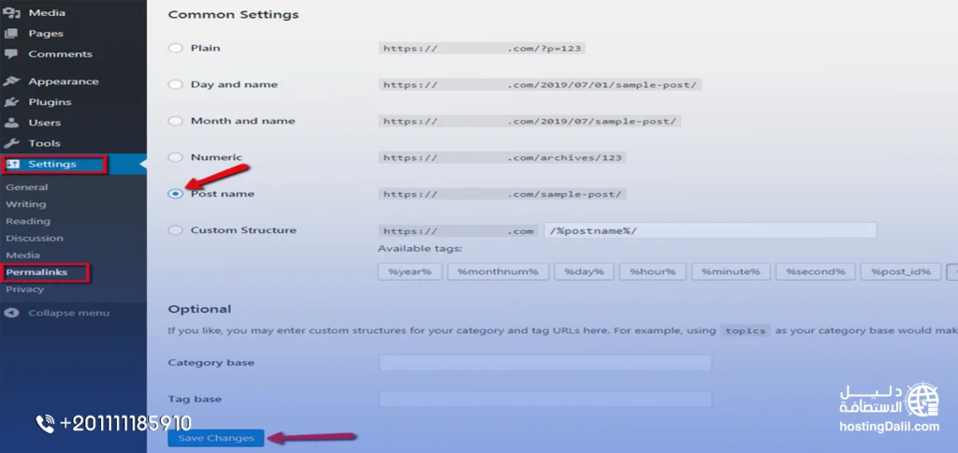This screenshot has width=958, height=453.
Task: Click the Appearance paintbrush icon
Action: pyautogui.click(x=11, y=81)
